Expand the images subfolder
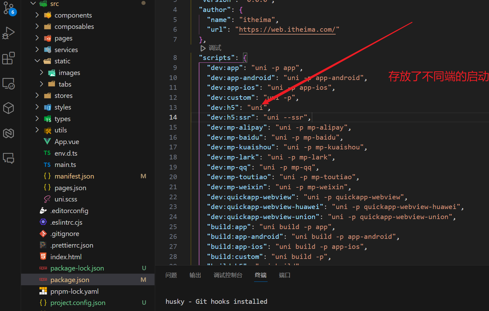 pyautogui.click(x=41, y=72)
